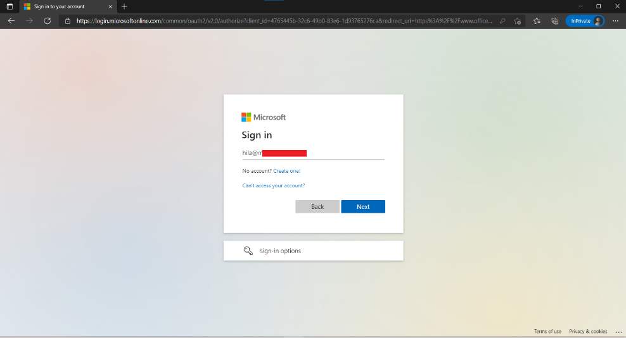
Task: Follow the 'Create one!' link
Action: [286, 171]
